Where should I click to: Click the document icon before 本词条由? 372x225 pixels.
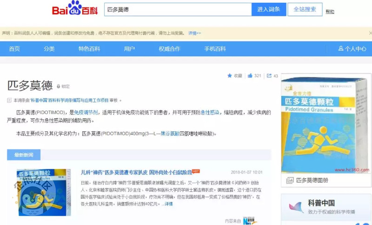pos(9,100)
